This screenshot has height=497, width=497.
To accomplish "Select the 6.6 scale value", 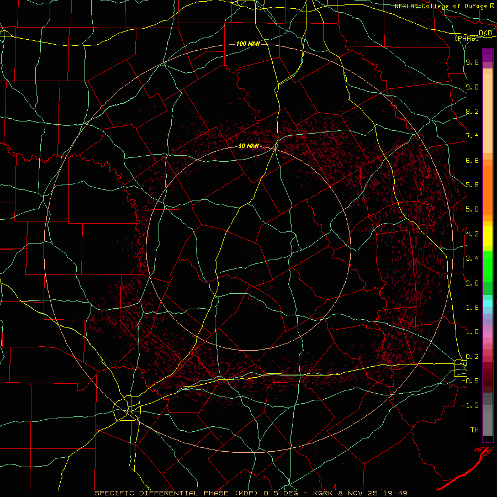I will (x=472, y=160).
